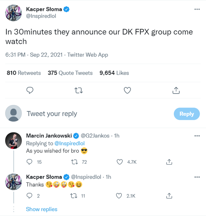The height and width of the screenshot is (216, 206).
Task: Type in the 'Tweet your reply' field
Action: coord(97,114)
